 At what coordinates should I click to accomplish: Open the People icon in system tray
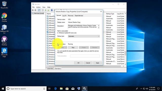point(137,89)
